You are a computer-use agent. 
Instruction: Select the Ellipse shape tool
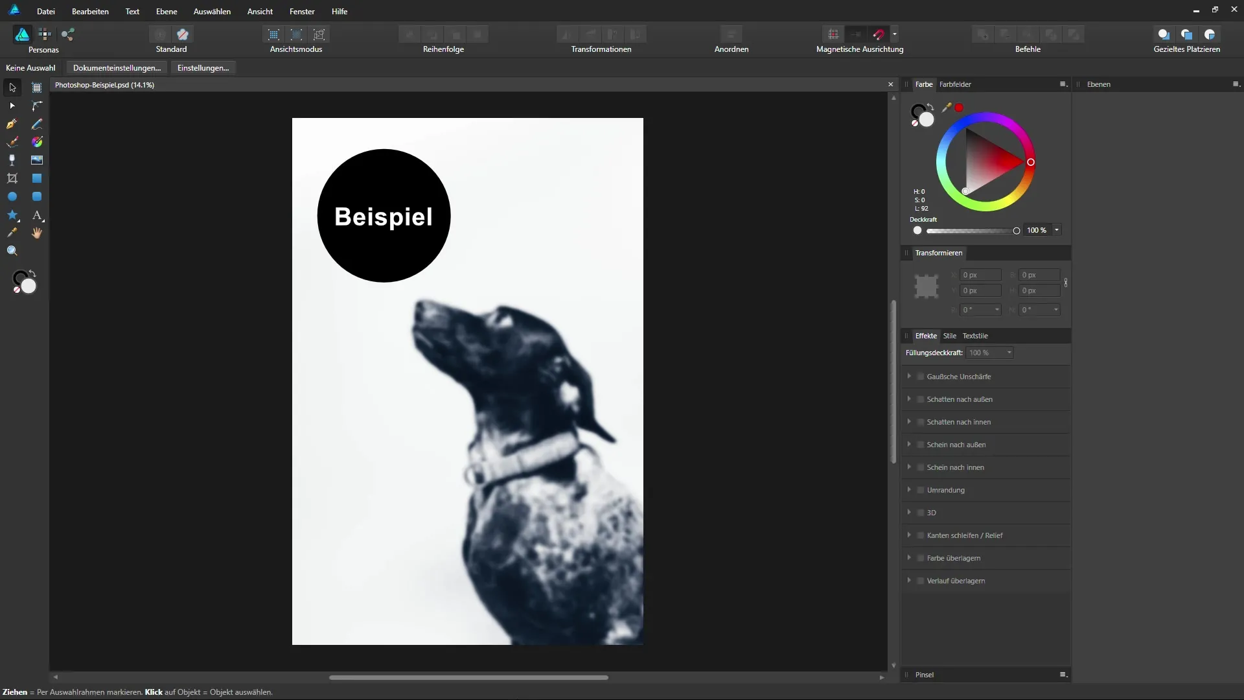tap(12, 196)
